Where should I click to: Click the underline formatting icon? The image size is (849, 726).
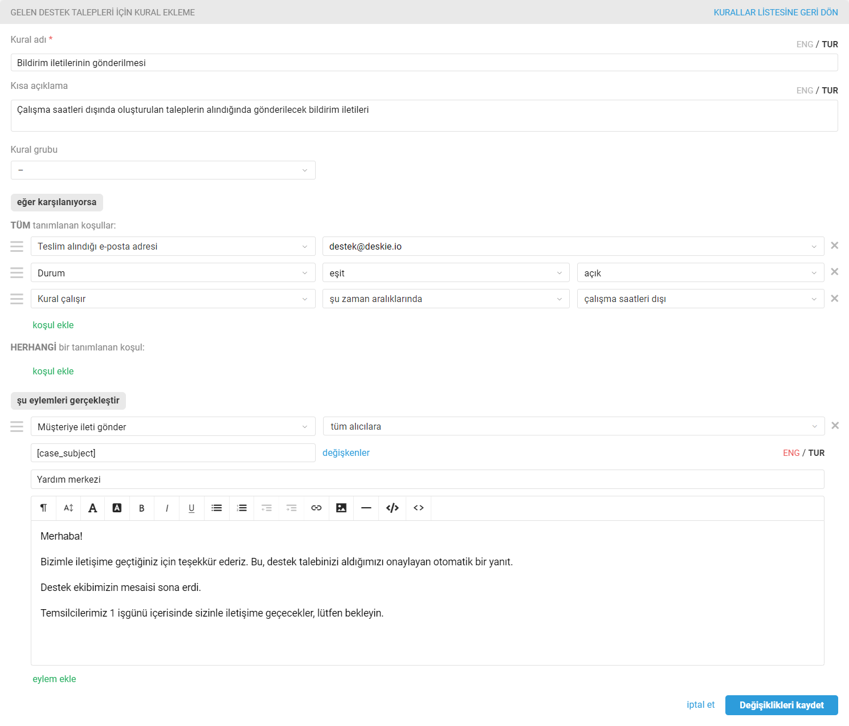[191, 508]
